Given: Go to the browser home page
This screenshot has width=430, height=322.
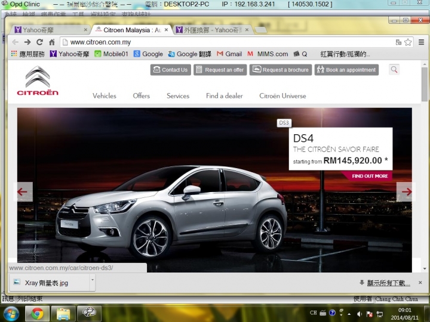Looking at the screenshot, I should [52, 42].
